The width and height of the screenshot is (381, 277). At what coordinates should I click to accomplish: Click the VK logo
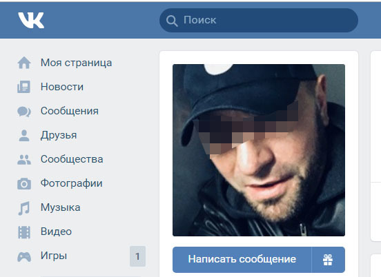tap(31, 20)
